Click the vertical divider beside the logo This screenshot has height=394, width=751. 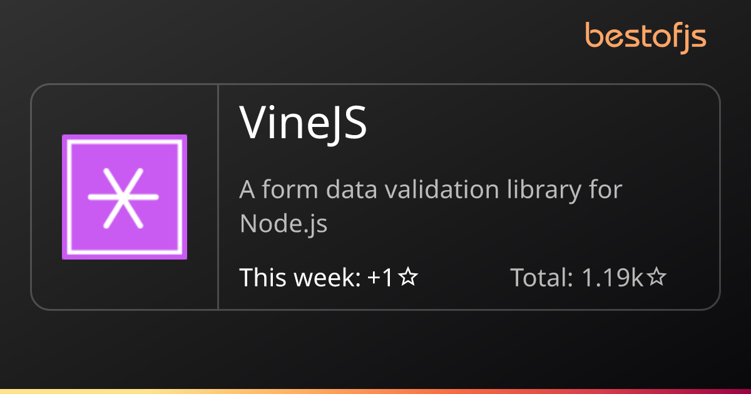point(218,196)
